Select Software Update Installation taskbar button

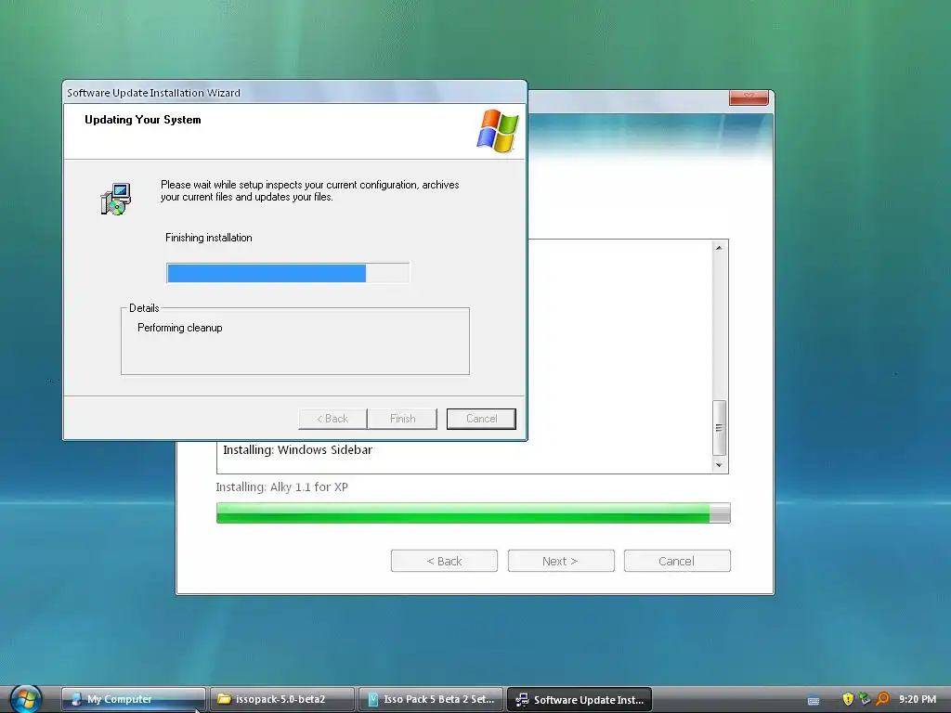[580, 699]
